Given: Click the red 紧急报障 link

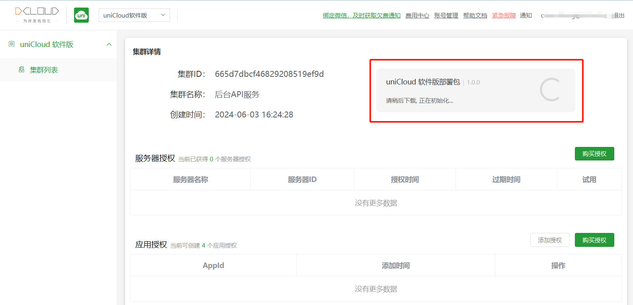Looking at the screenshot, I should [x=504, y=16].
